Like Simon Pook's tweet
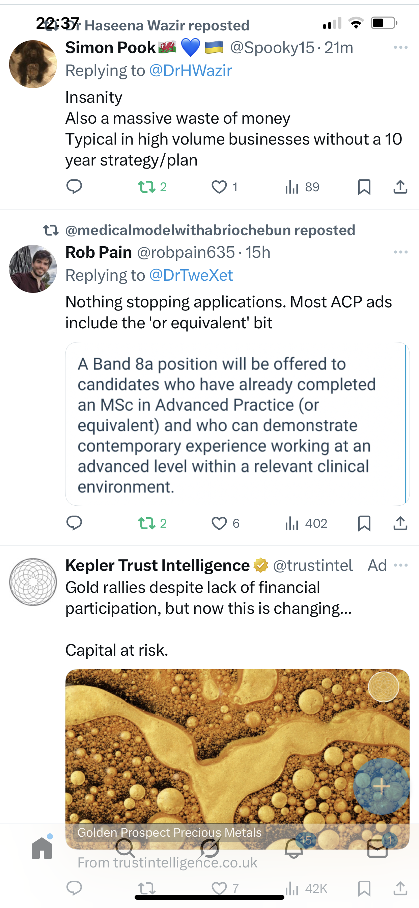The height and width of the screenshot is (908, 419). [219, 187]
